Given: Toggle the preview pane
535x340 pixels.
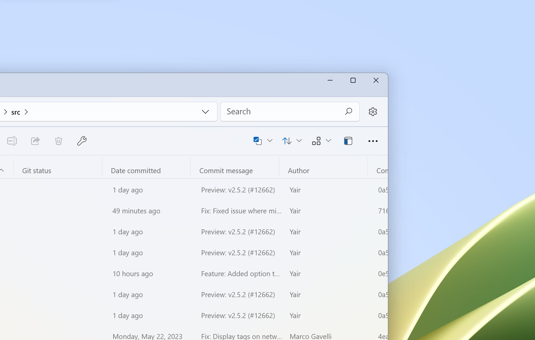Looking at the screenshot, I should (348, 141).
